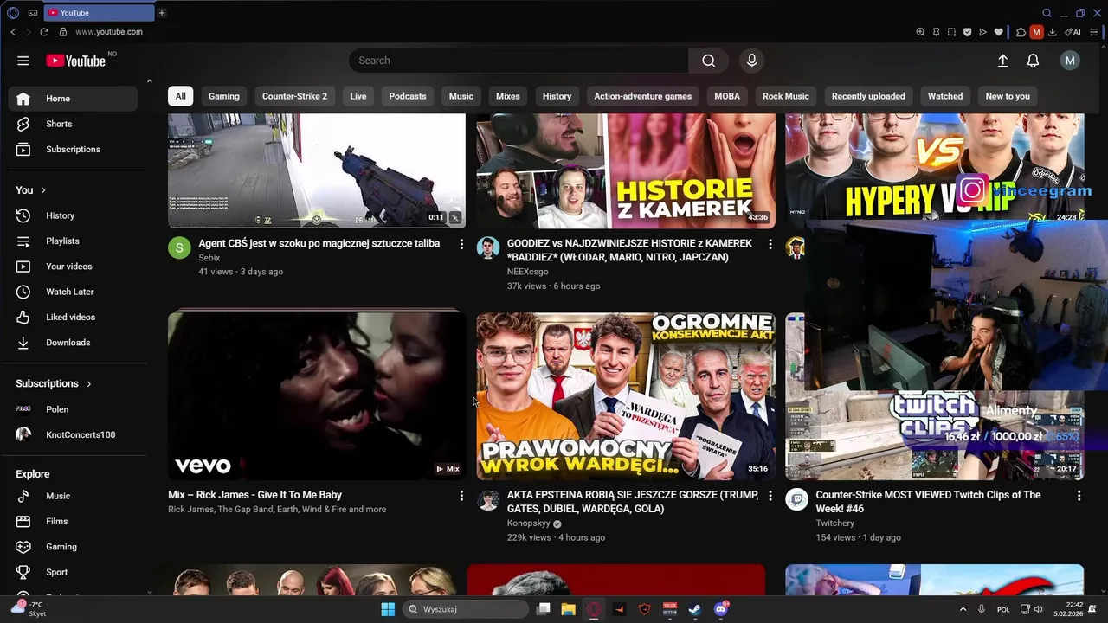The image size is (1108, 623).
Task: Open options menu for Agent CBŚ video
Action: tap(461, 244)
